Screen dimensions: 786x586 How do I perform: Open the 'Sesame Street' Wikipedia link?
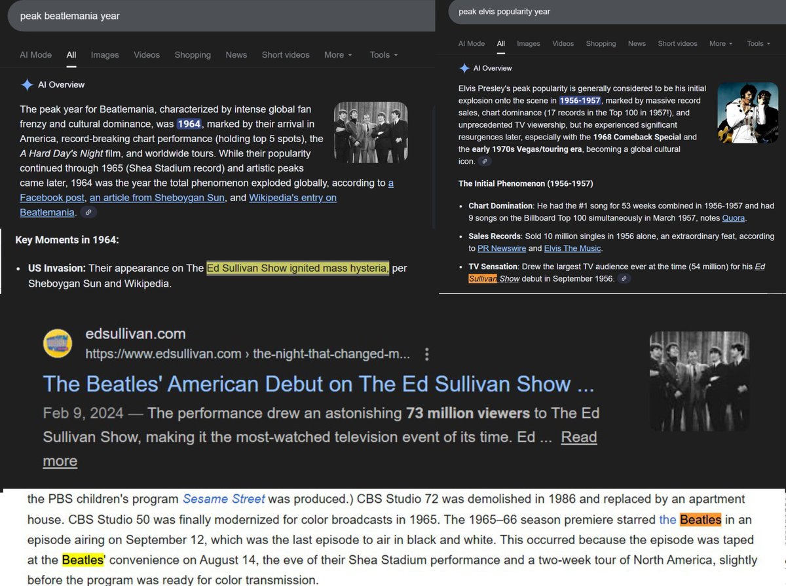click(x=224, y=499)
